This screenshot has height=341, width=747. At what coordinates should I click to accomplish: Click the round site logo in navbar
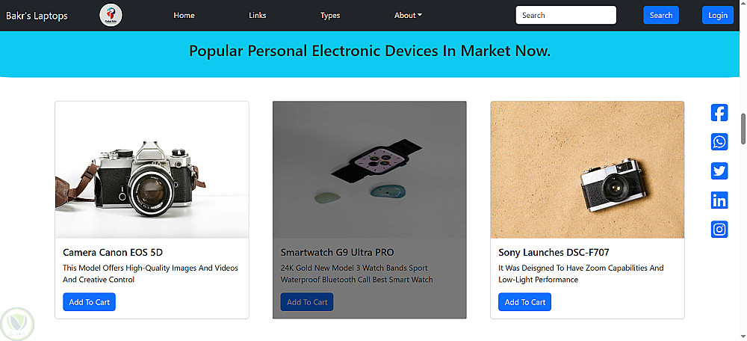(111, 16)
